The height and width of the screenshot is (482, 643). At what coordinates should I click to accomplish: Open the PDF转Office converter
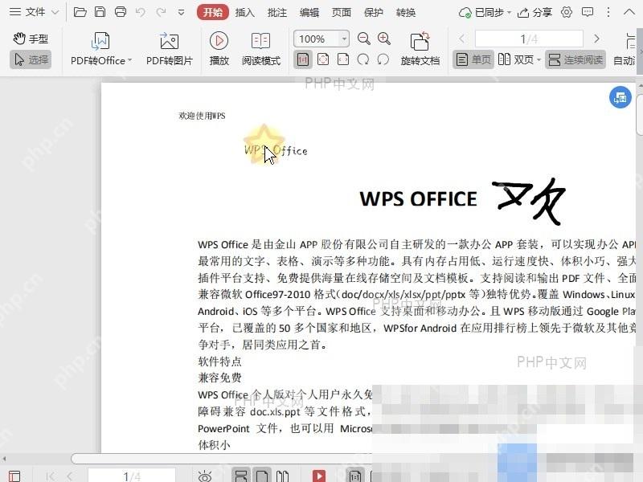(x=101, y=49)
